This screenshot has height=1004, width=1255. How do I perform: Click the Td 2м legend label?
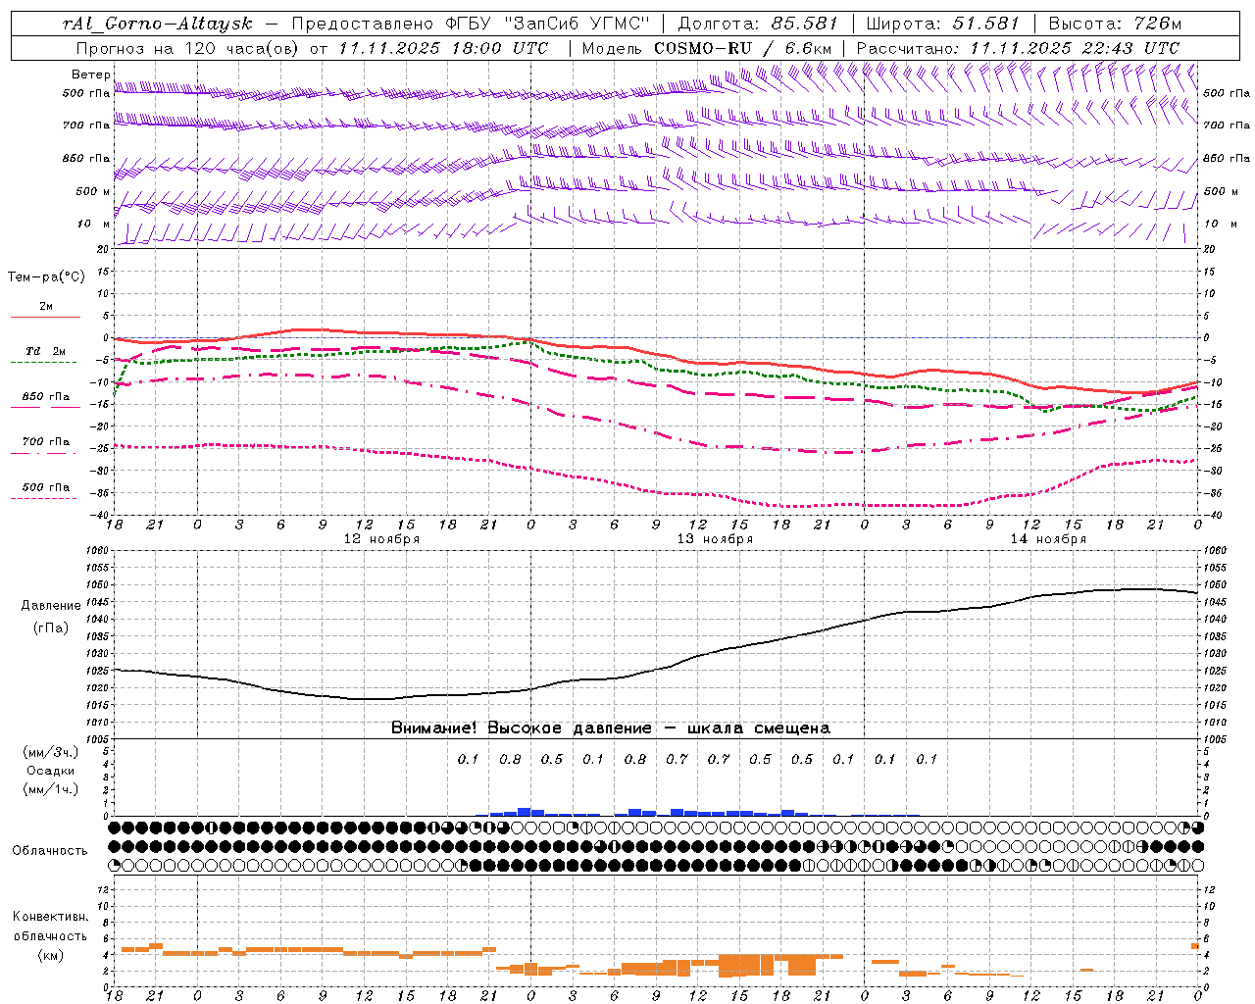click(46, 351)
